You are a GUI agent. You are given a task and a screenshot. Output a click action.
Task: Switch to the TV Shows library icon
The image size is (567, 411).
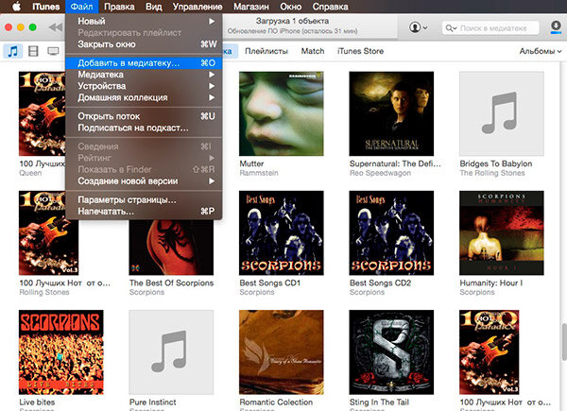[x=53, y=51]
